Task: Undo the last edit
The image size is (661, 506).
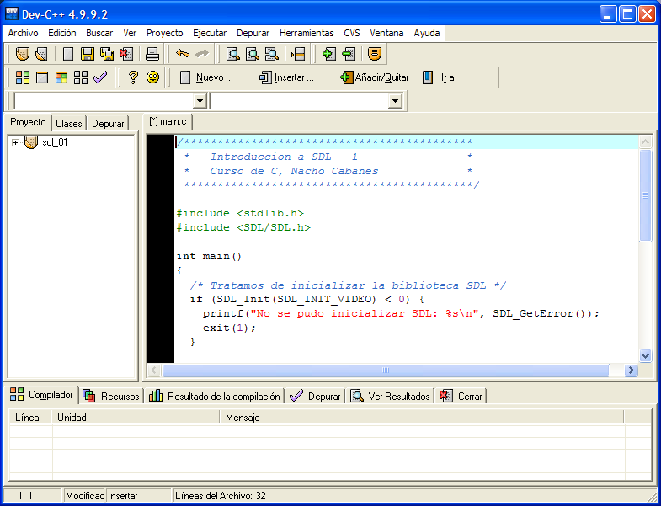Action: (x=183, y=54)
